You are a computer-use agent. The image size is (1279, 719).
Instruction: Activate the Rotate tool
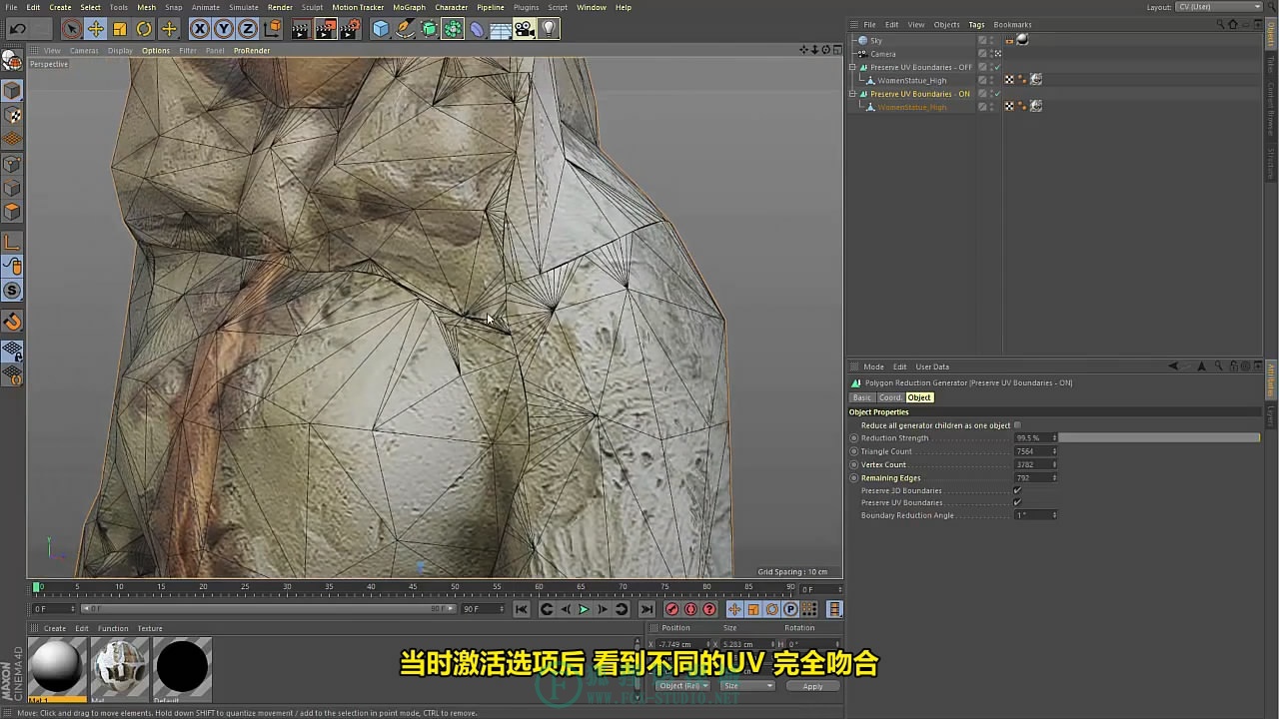tap(144, 29)
